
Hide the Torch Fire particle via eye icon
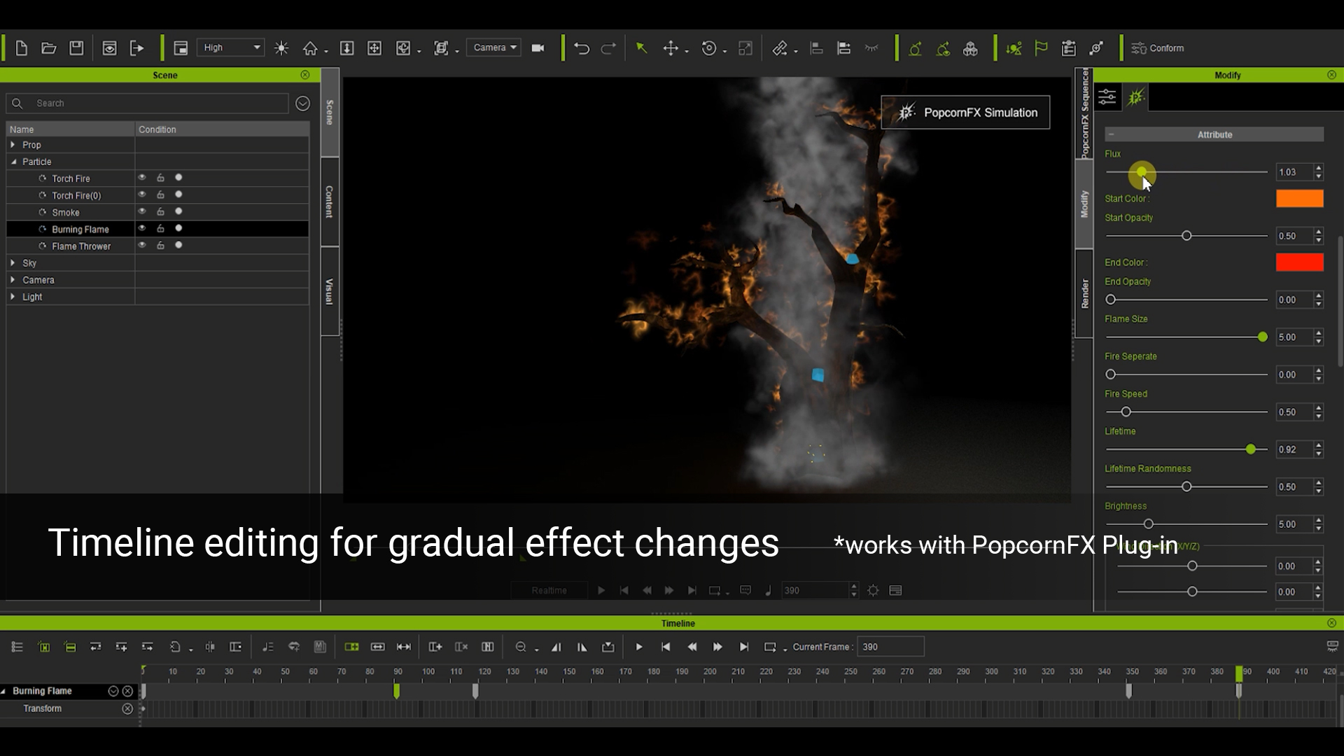pos(142,178)
